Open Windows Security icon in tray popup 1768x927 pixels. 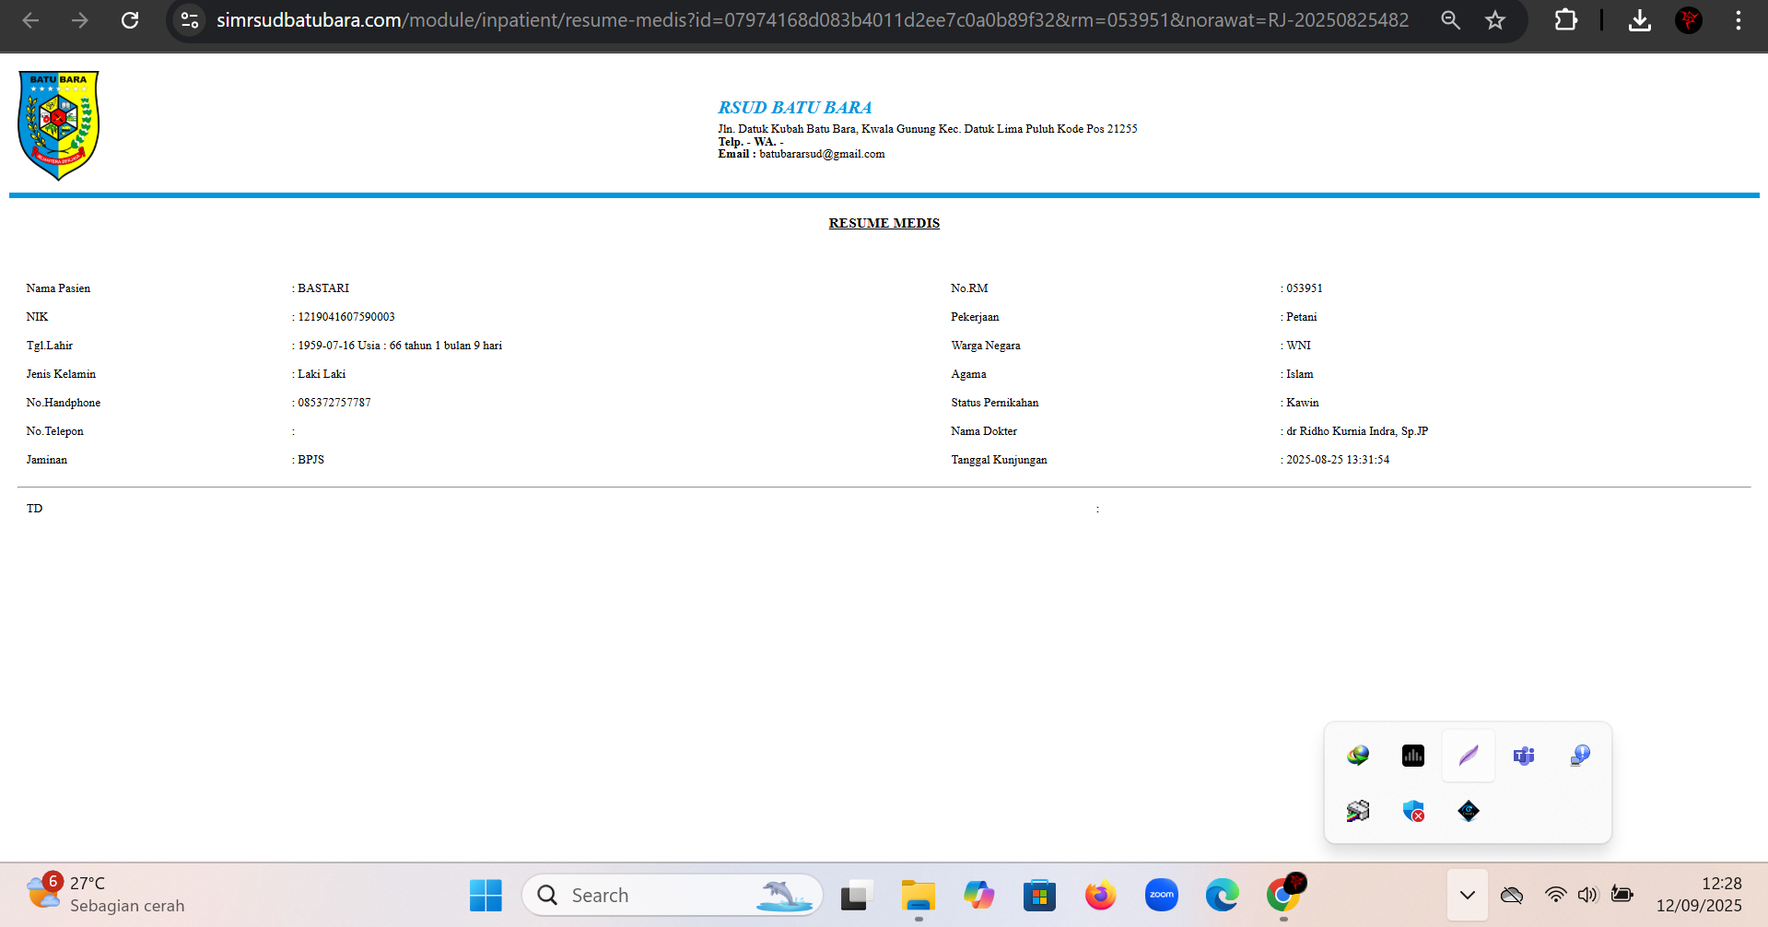click(1413, 811)
